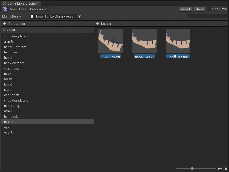The height and width of the screenshot is (172, 229).
Task: Click the New Sprite Library Asset breadcrumb
Action: click(x=29, y=9)
